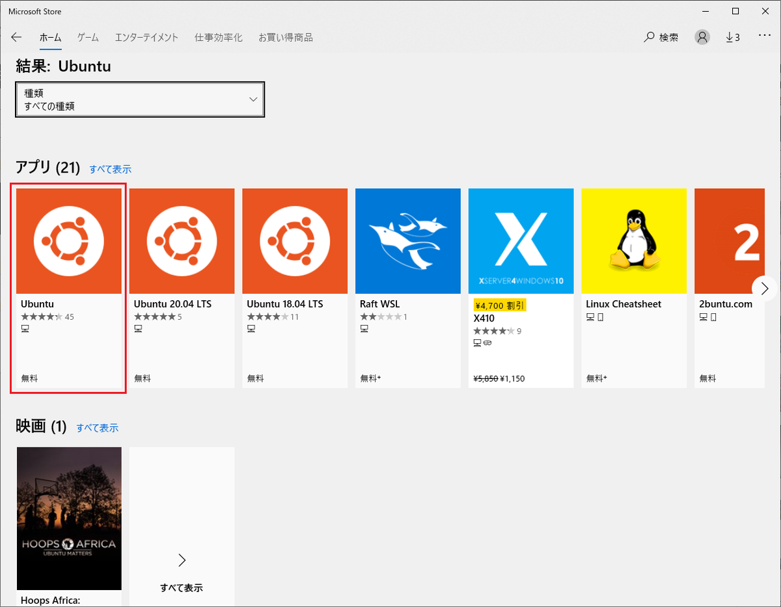The width and height of the screenshot is (781, 607).
Task: Click すべて表示 link next to 映画
Action: click(x=98, y=428)
